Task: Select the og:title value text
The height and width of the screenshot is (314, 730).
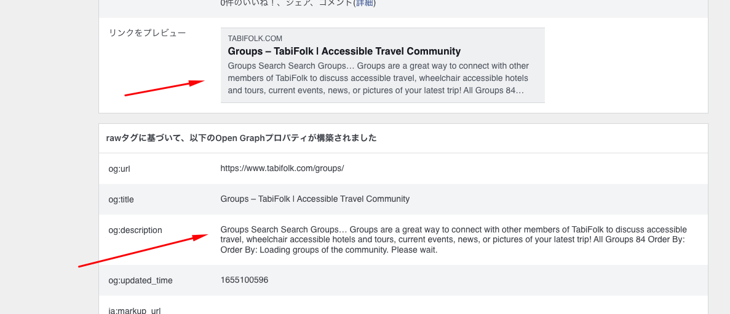Action: pyautogui.click(x=315, y=199)
